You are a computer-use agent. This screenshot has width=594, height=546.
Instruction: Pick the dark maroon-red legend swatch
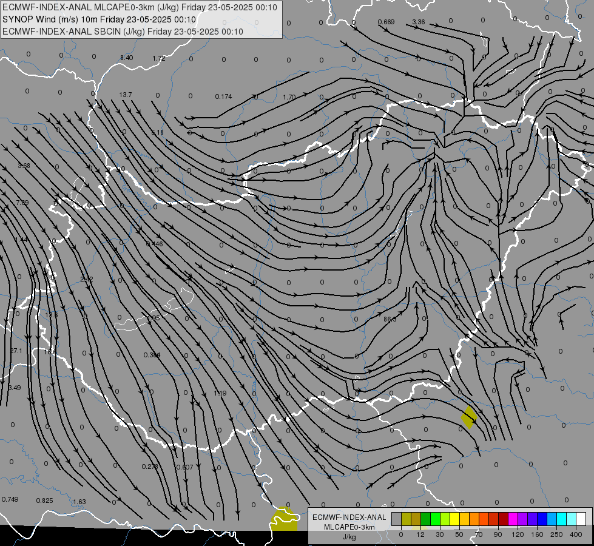[504, 519]
